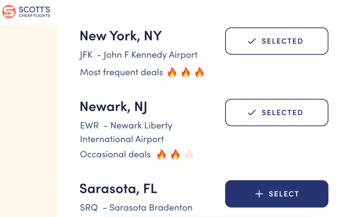
Task: Deselect the New York JFK airport
Action: pos(276,41)
